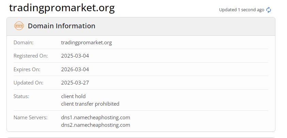
Task: Click the Updated On date 2025-03-27
Action: [x=75, y=82]
